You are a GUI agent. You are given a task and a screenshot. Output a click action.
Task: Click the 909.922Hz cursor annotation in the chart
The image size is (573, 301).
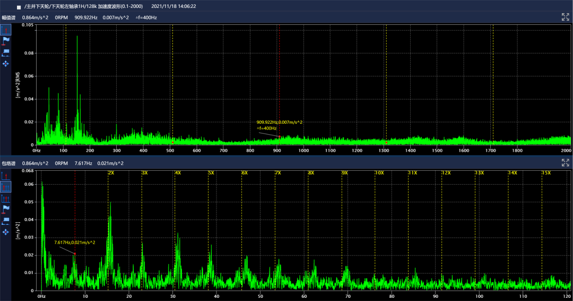(279, 122)
